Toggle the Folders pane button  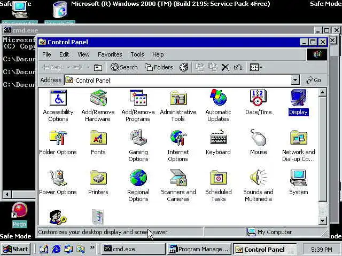pos(159,68)
